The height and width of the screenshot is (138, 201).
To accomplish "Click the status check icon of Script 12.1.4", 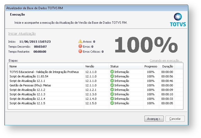I will click(112, 98).
